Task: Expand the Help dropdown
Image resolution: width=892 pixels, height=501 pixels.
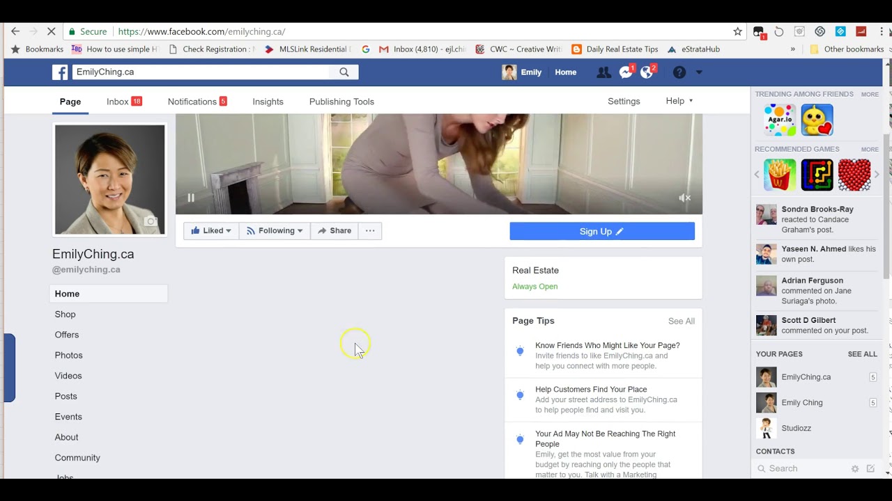Action: point(679,101)
